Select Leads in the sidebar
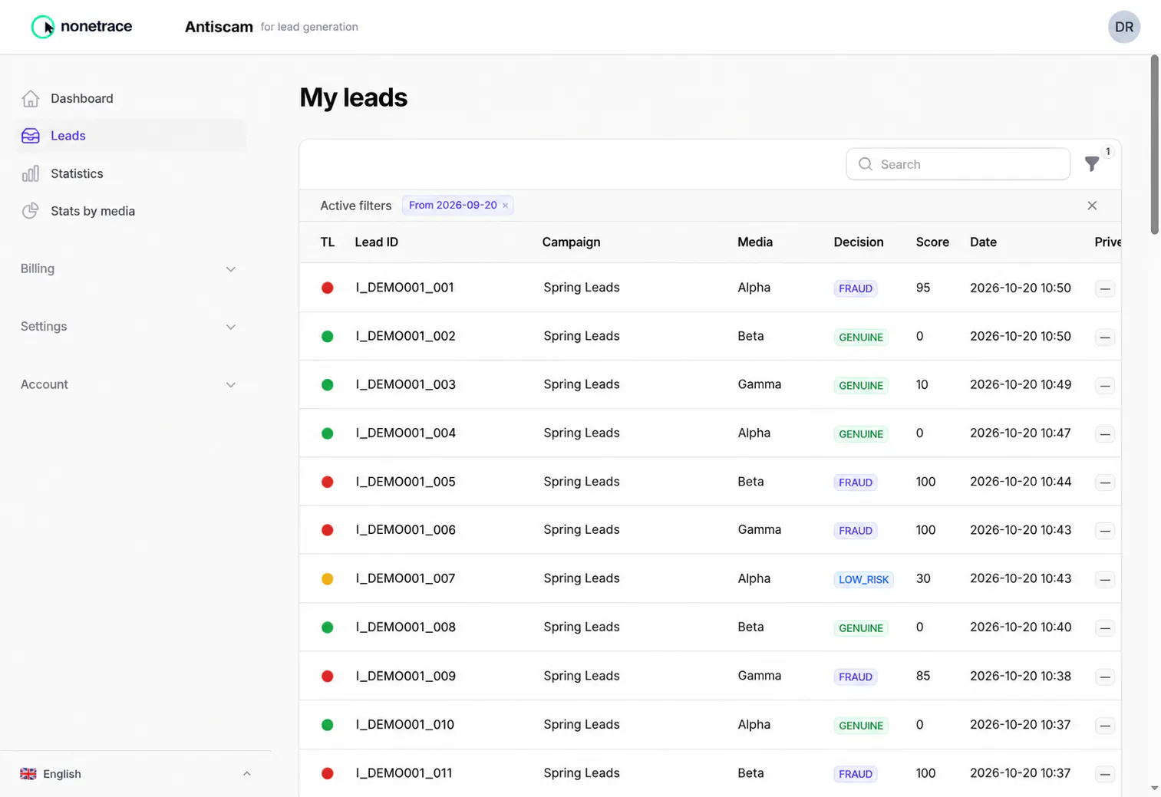Viewport: 1161px width, 797px height. (130, 136)
